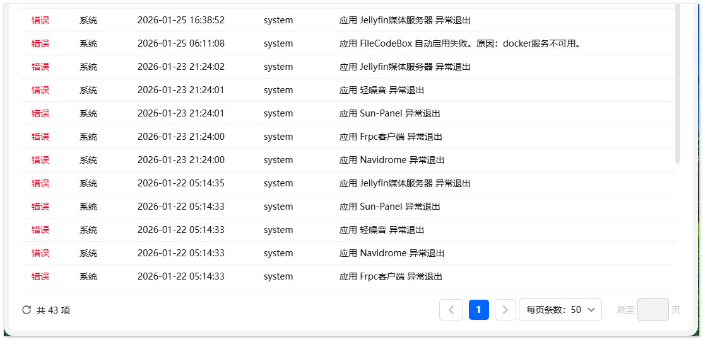Viewport: 703px width, 340px height.
Task: Click 错误 level in FileCodeBox row
Action: click(40, 43)
